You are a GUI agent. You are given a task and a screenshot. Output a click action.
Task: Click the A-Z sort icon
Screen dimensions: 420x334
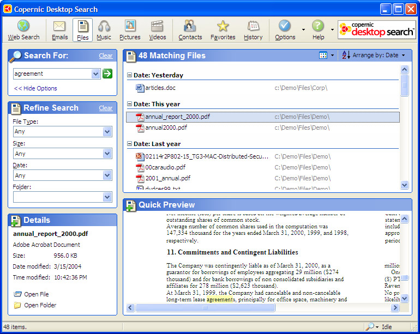click(x=346, y=55)
